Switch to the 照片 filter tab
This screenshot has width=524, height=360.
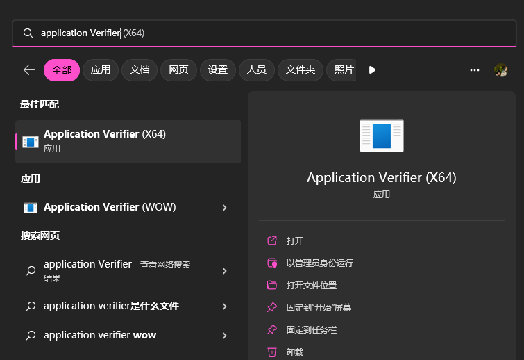[341, 70]
